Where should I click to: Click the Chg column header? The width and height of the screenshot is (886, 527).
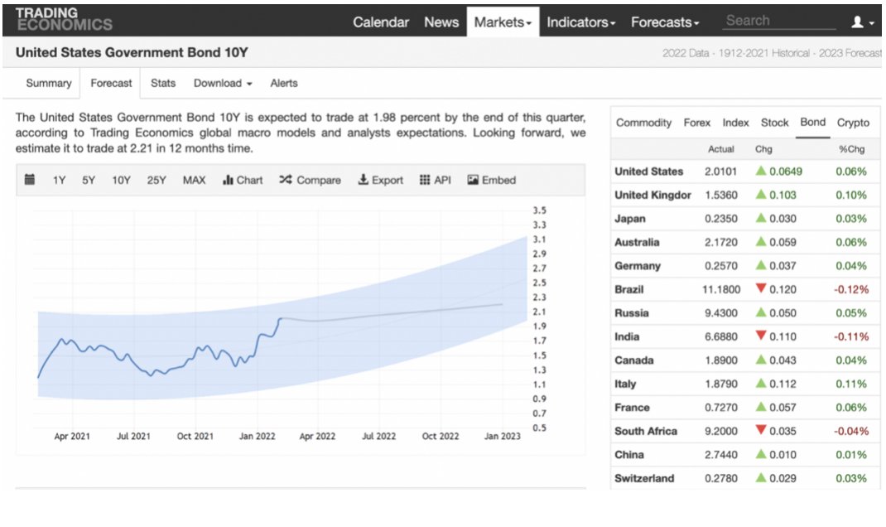click(x=763, y=149)
